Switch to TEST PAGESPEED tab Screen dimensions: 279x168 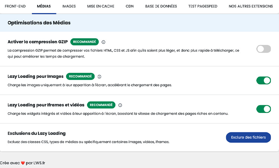click(203, 6)
